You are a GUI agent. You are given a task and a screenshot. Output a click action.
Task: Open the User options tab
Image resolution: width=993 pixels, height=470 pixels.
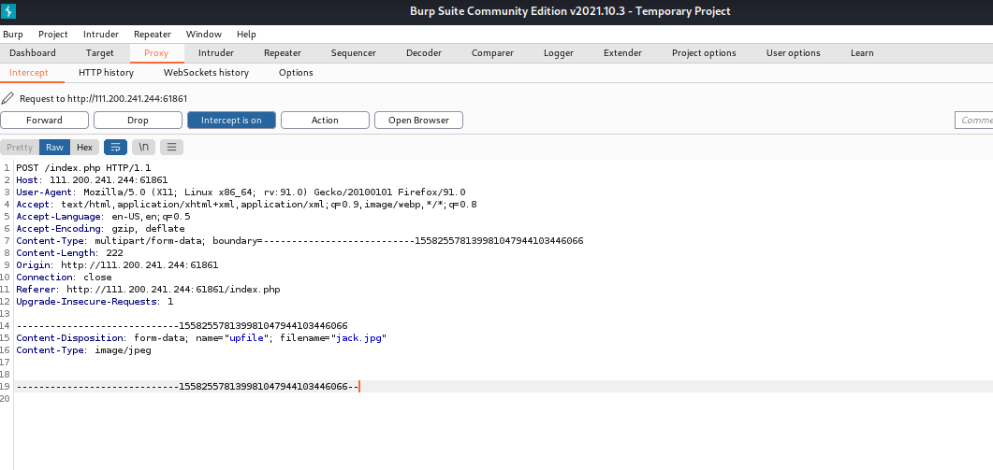point(793,53)
